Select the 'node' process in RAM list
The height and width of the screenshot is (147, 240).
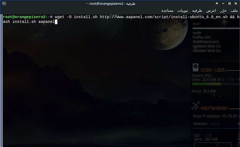pos(197,33)
